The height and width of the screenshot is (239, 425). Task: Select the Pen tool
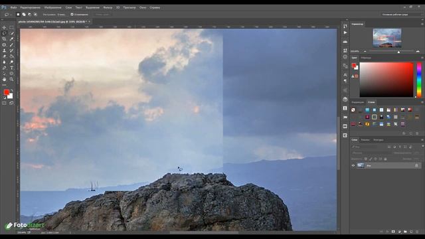tap(4, 68)
